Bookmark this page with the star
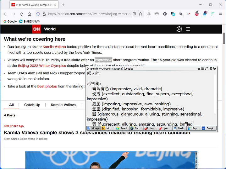Image resolution: width=226 pixels, height=169 pixels. (x=141, y=14)
